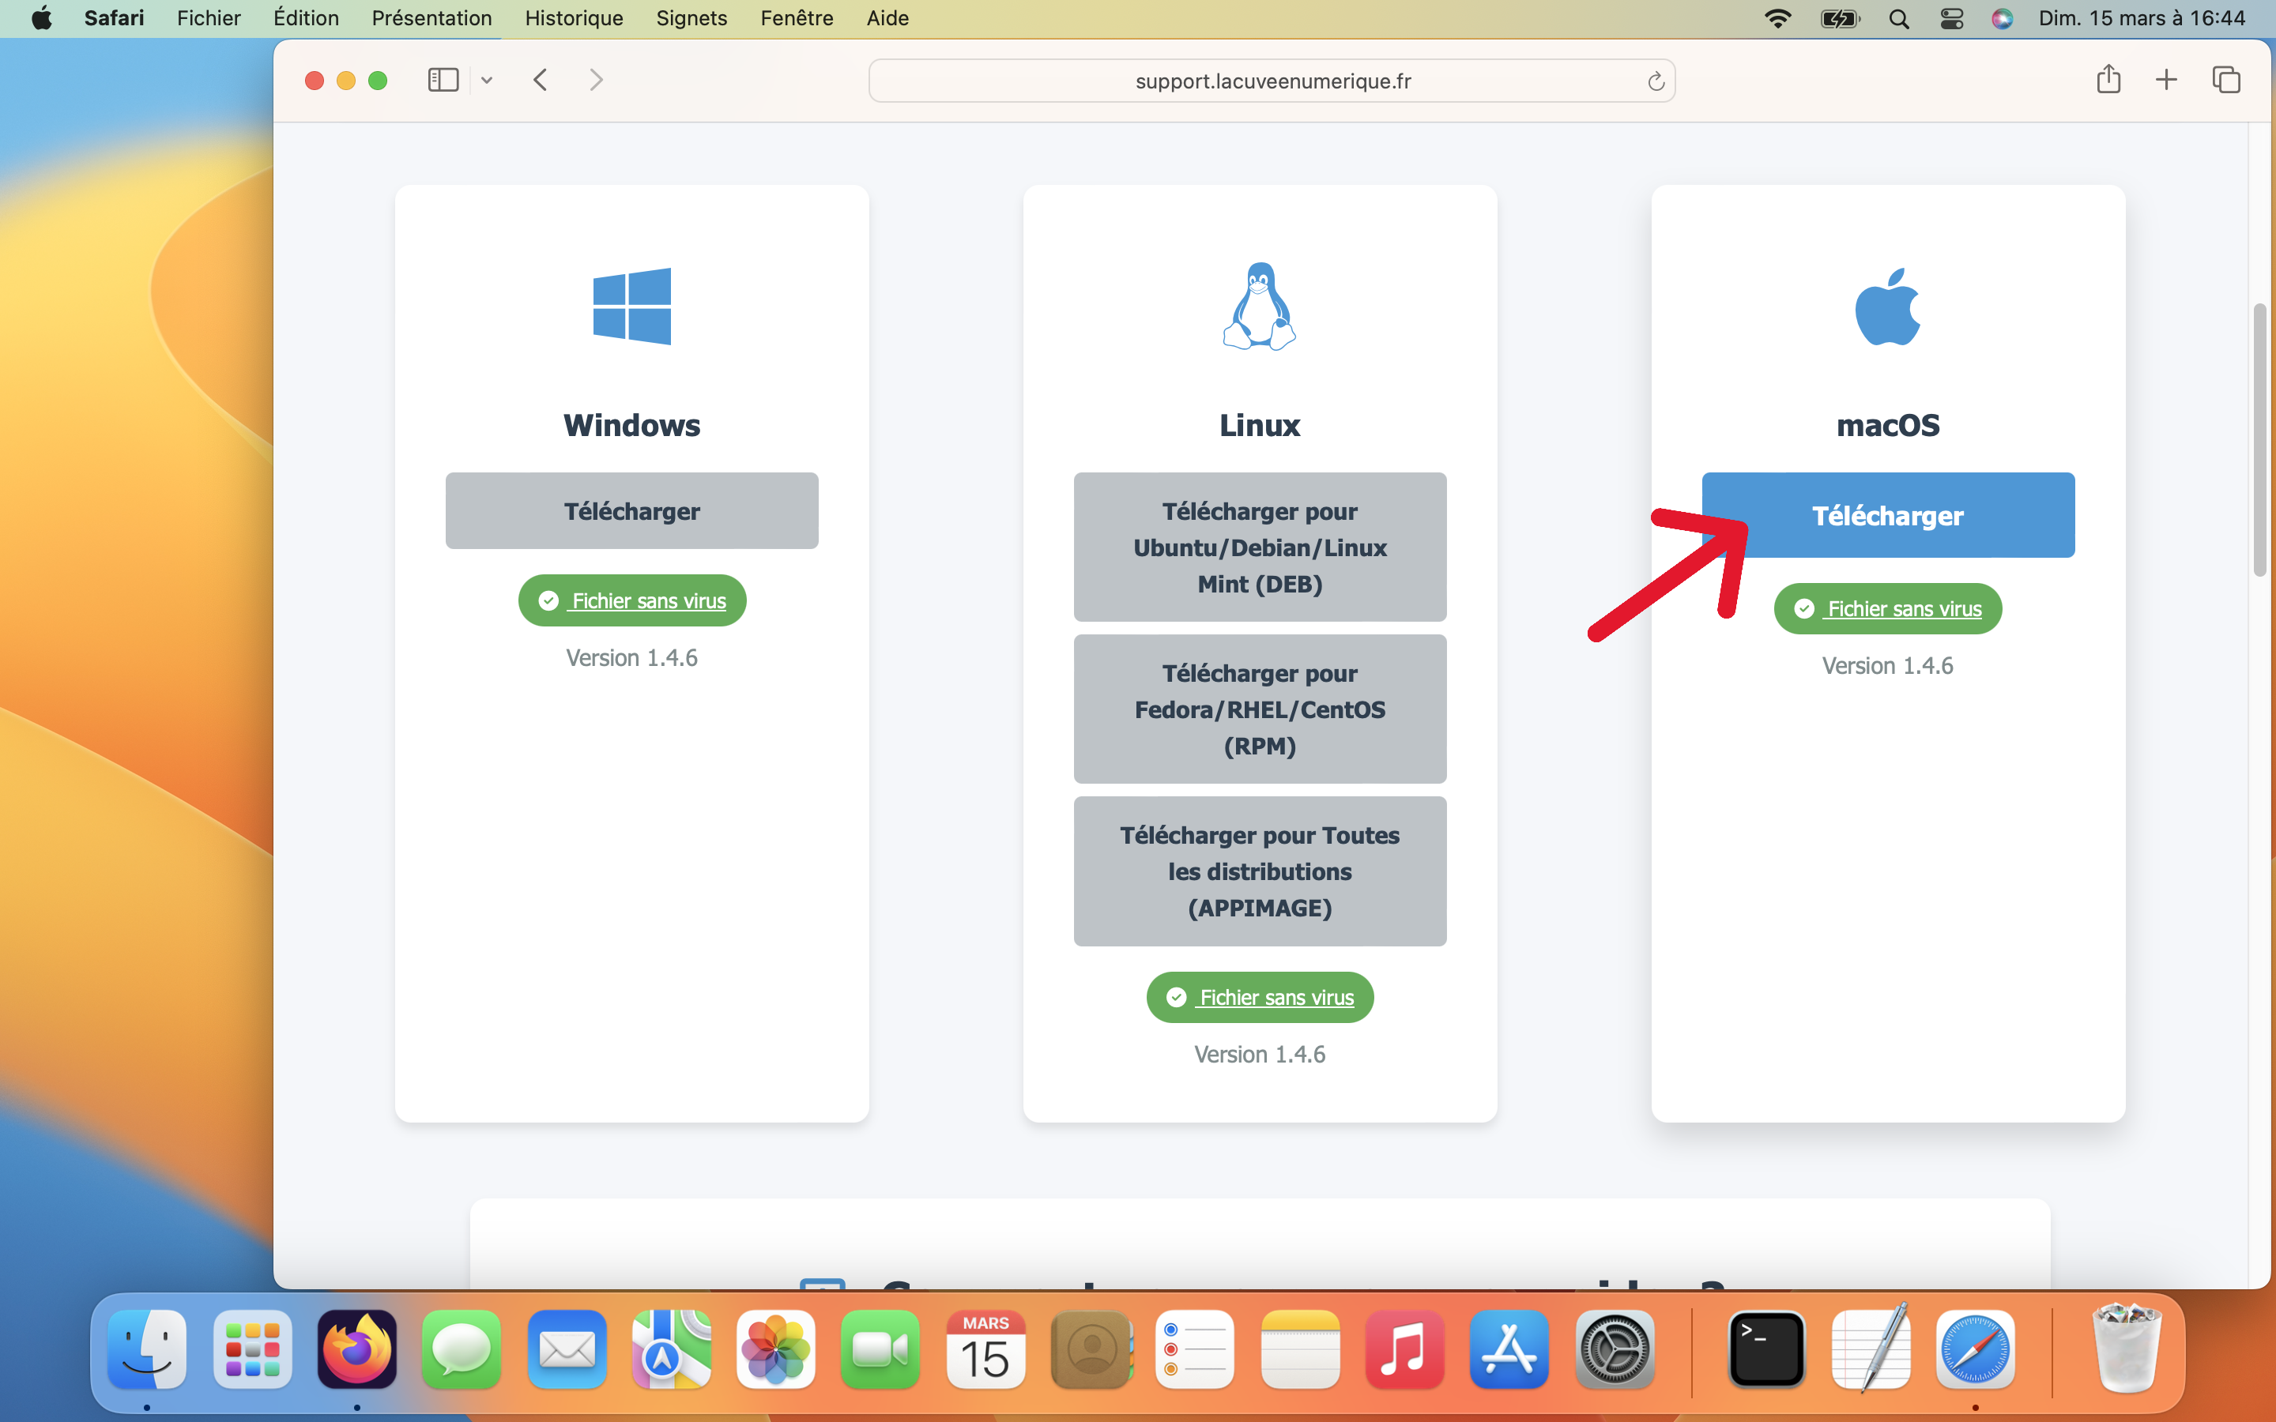This screenshot has height=1422, width=2276.
Task: Open Fichier sans virus link under Windows
Action: [632, 600]
